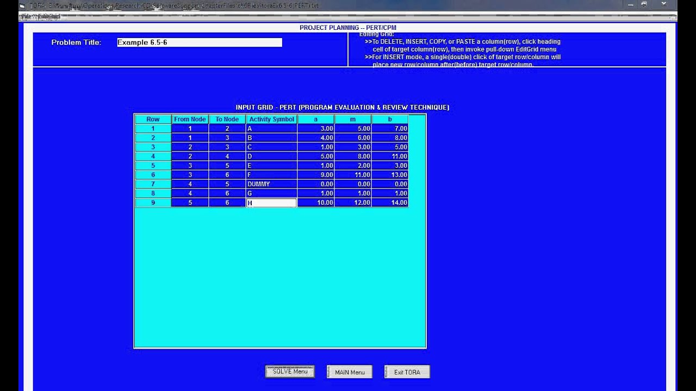This screenshot has height=391, width=696.
Task: Select the 'b' value 7.00 in activity A row
Action: pos(390,129)
